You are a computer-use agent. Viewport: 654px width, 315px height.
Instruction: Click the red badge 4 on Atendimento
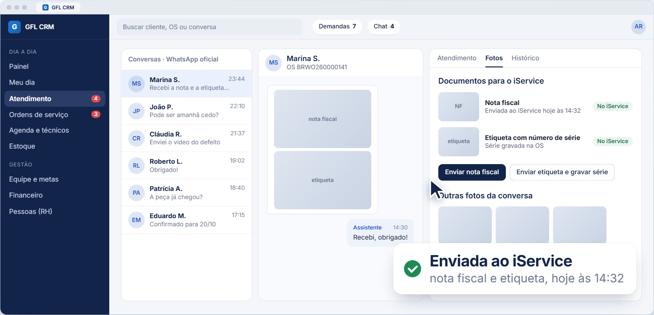[96, 99]
